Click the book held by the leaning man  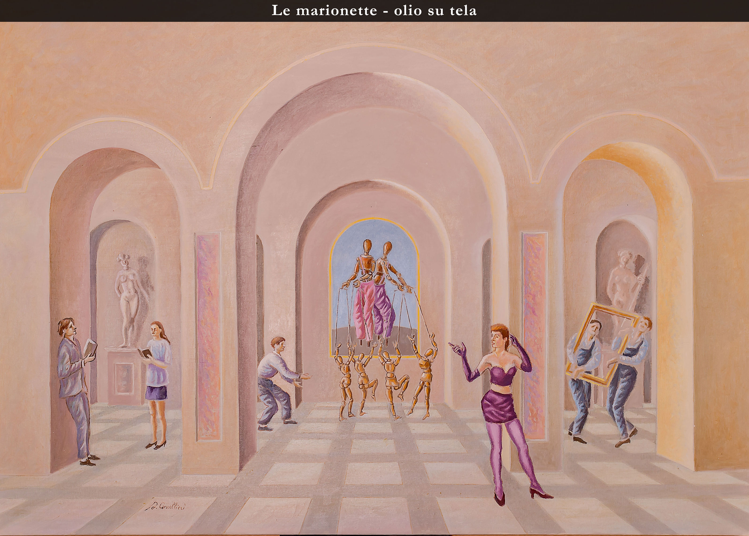click(90, 348)
